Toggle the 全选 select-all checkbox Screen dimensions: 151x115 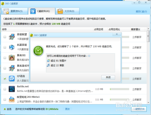coord(5,109)
